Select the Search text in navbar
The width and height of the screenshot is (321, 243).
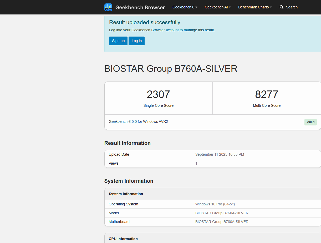(x=292, y=7)
